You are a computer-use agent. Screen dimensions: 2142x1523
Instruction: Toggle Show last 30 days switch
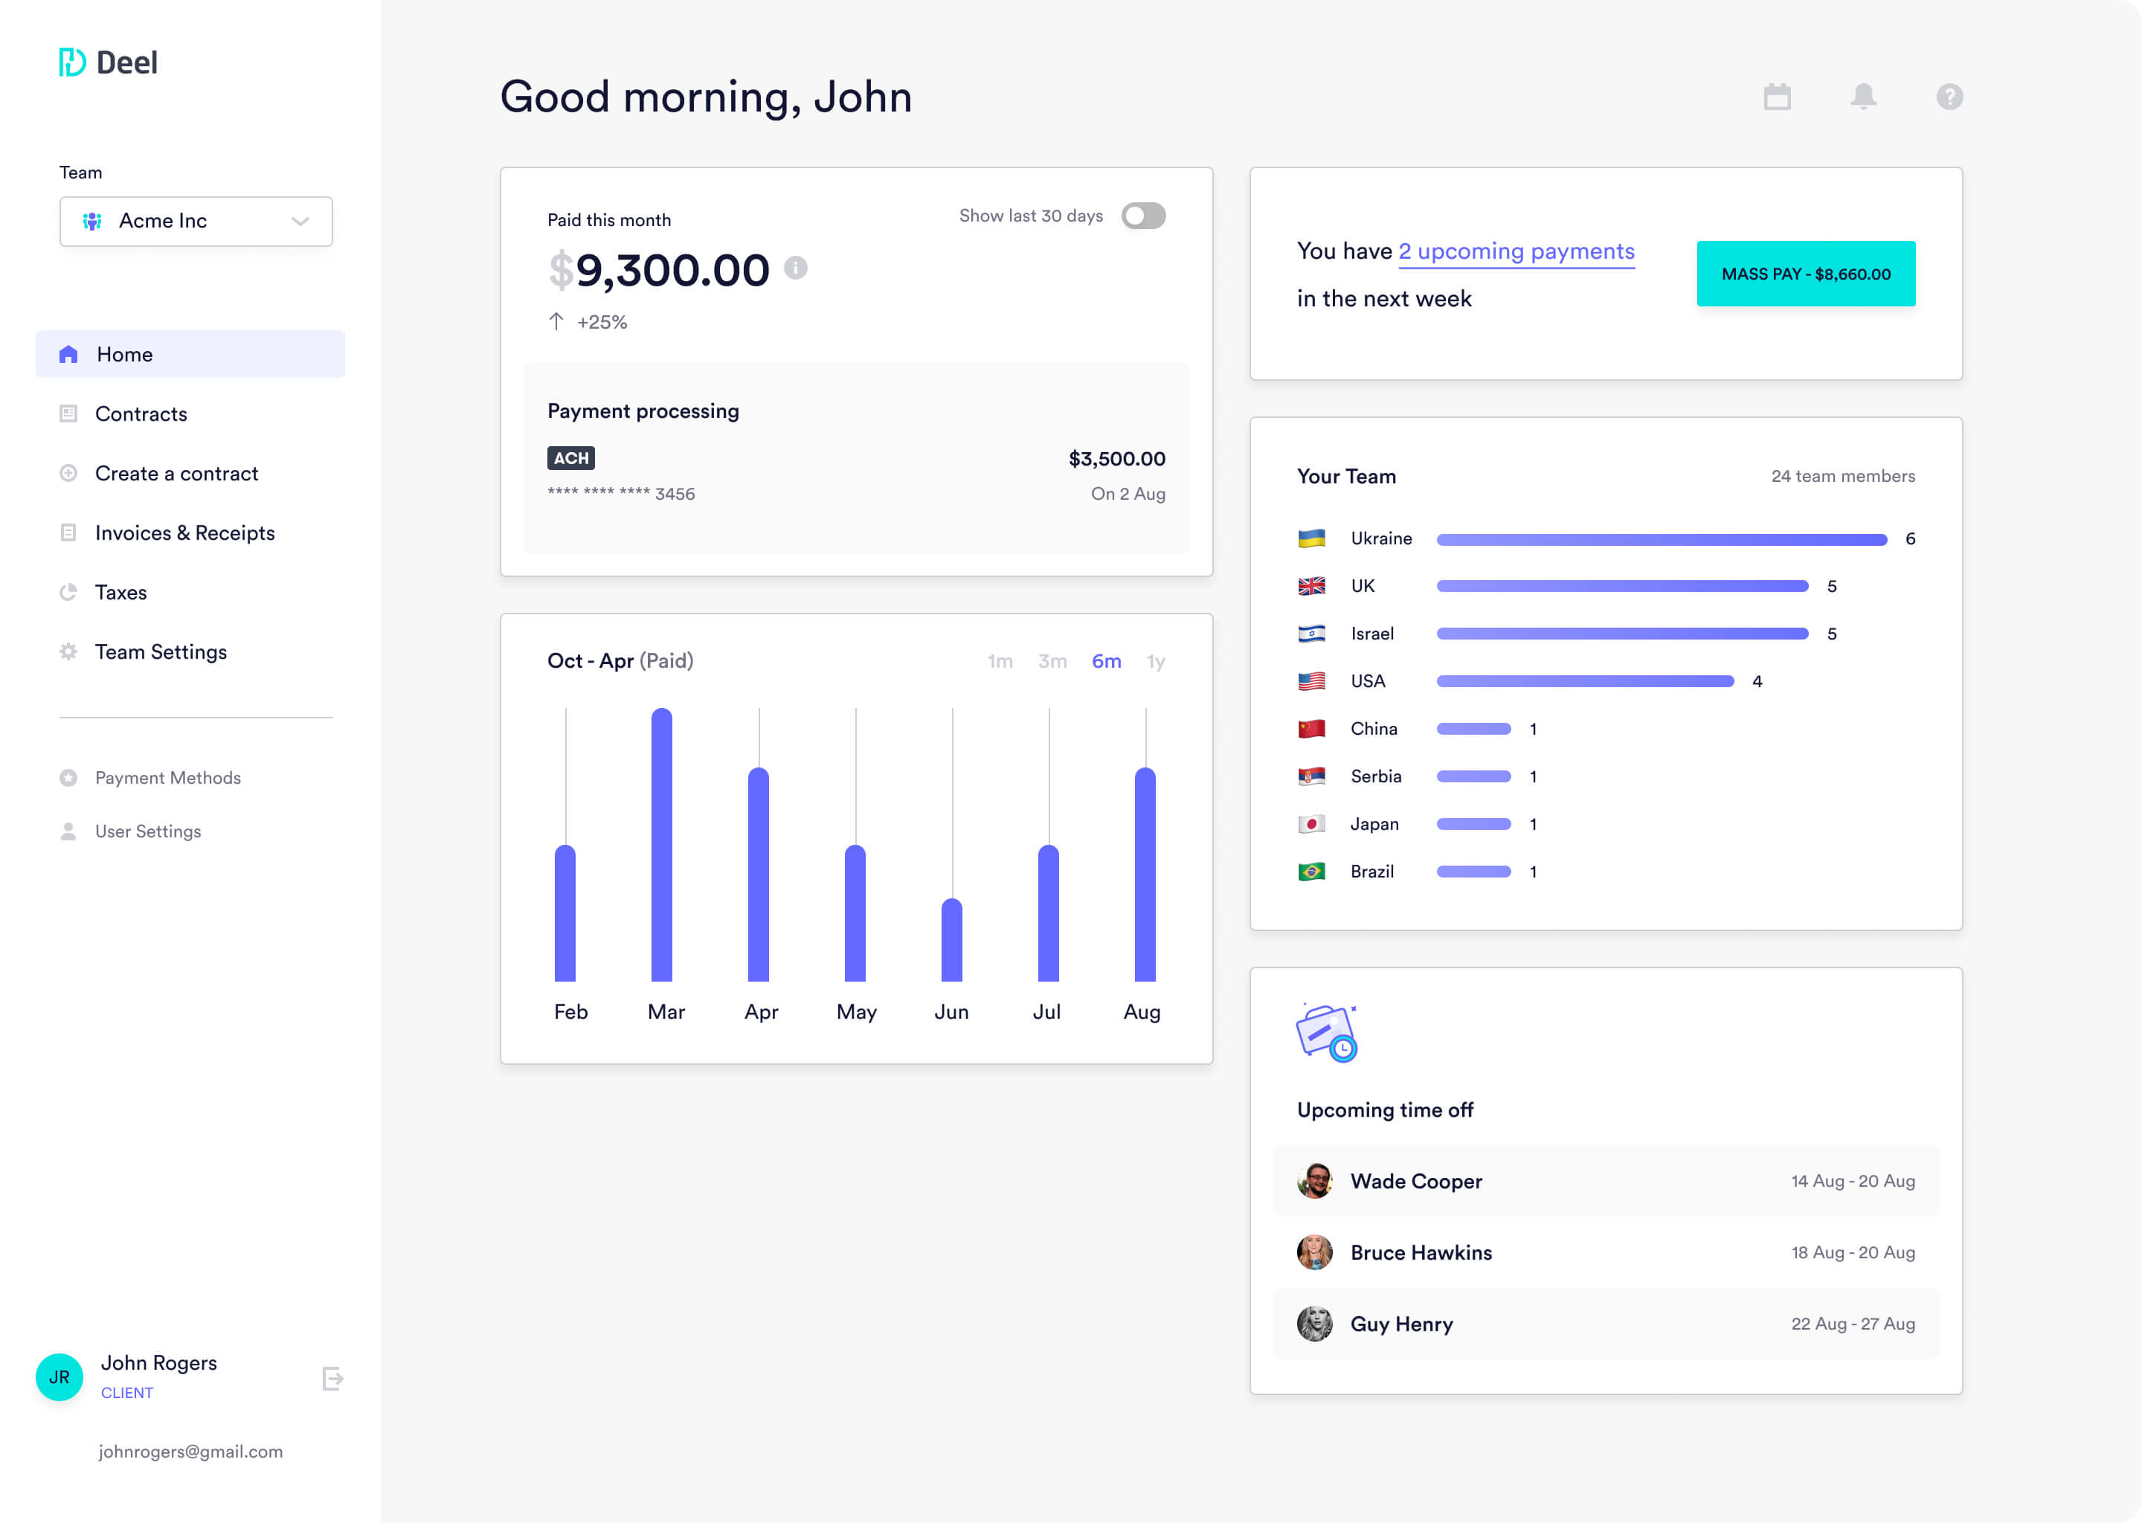(x=1143, y=216)
